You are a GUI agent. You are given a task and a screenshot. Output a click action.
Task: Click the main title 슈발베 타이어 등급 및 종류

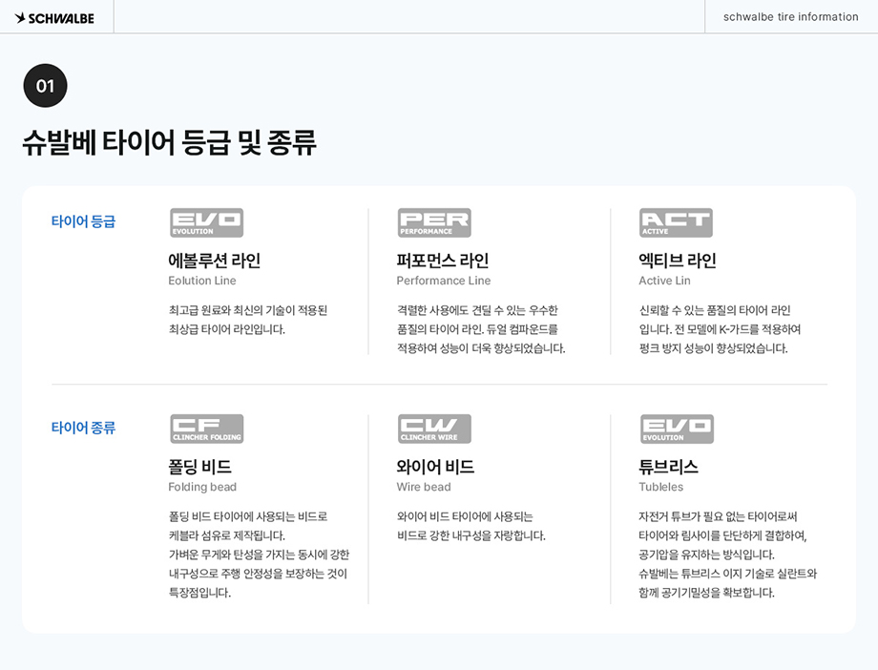click(x=169, y=142)
